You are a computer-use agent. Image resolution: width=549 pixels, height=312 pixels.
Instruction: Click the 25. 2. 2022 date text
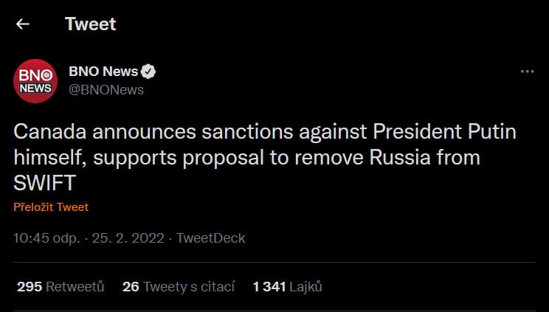[x=125, y=238]
